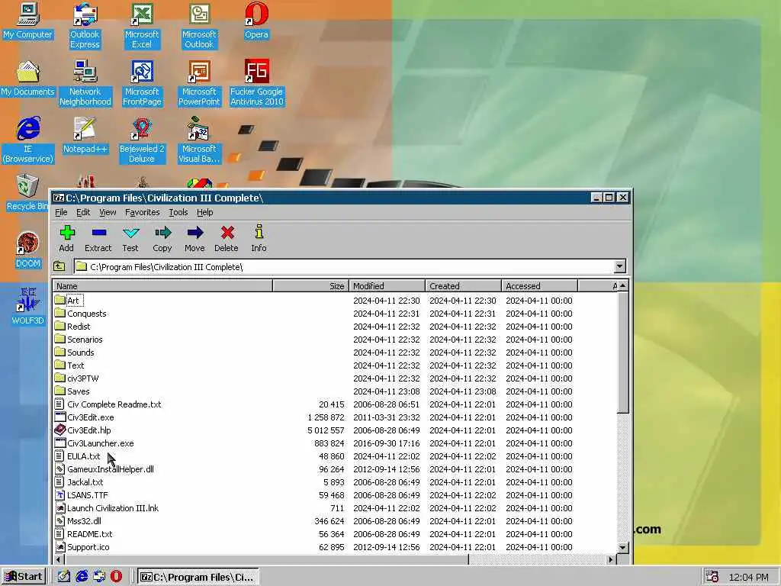Select Microsoft Visual Basic desktop shortcut
The image size is (781, 586).
(x=199, y=140)
